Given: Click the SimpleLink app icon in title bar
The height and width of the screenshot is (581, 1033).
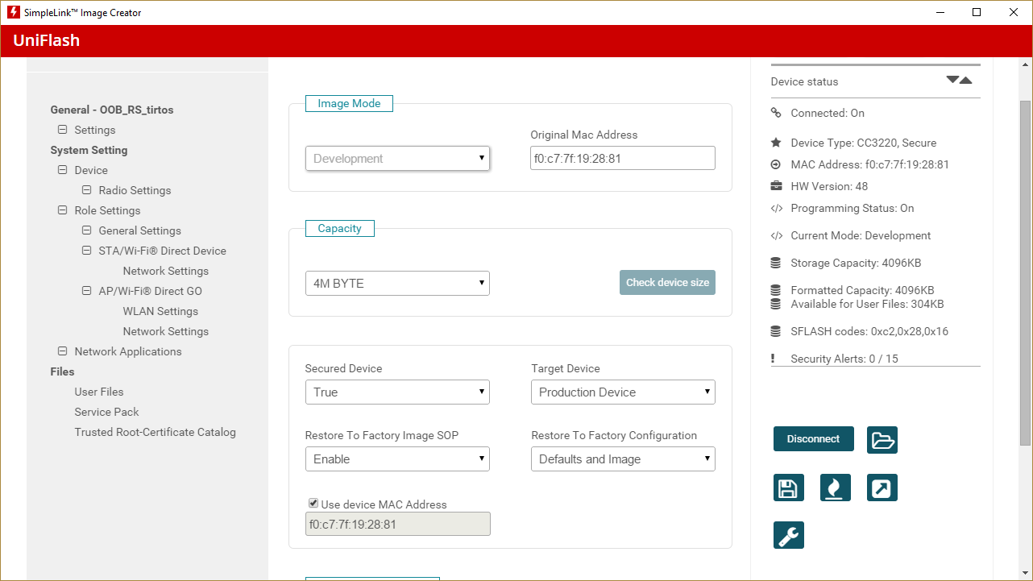Looking at the screenshot, I should [x=13, y=12].
